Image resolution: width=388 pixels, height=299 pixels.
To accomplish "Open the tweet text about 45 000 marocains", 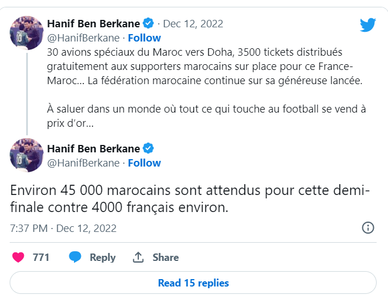I will 190,198.
